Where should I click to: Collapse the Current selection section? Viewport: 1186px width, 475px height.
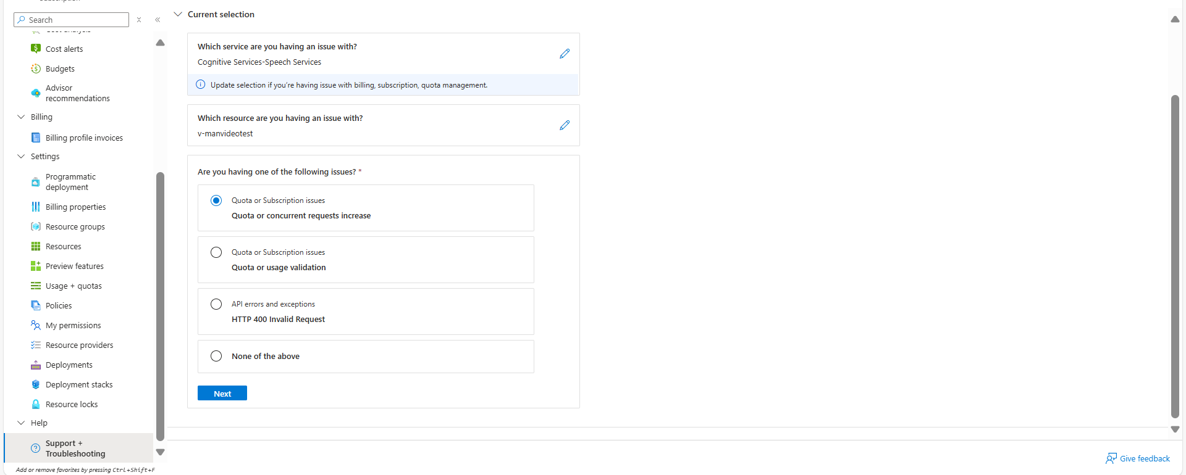pos(178,14)
